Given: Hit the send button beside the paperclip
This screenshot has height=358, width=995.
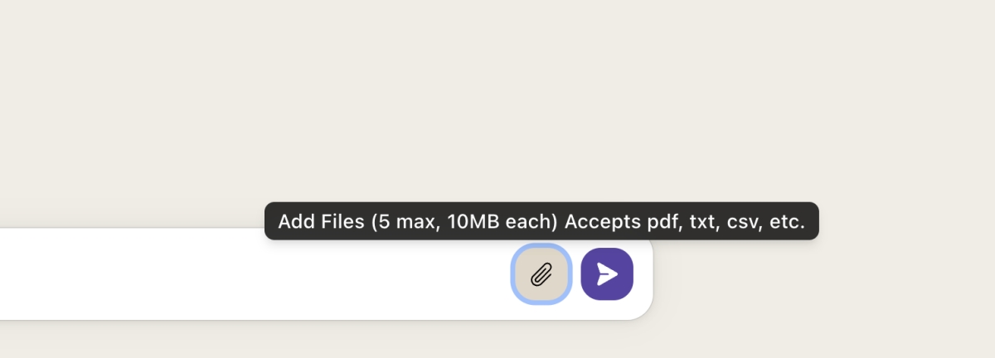Looking at the screenshot, I should [607, 274].
